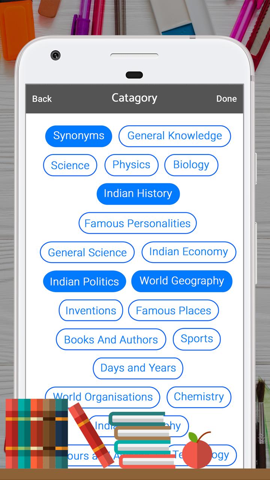Image resolution: width=270 pixels, height=480 pixels.
Task: Deselect the Synonyms category chip
Action: [78, 136]
